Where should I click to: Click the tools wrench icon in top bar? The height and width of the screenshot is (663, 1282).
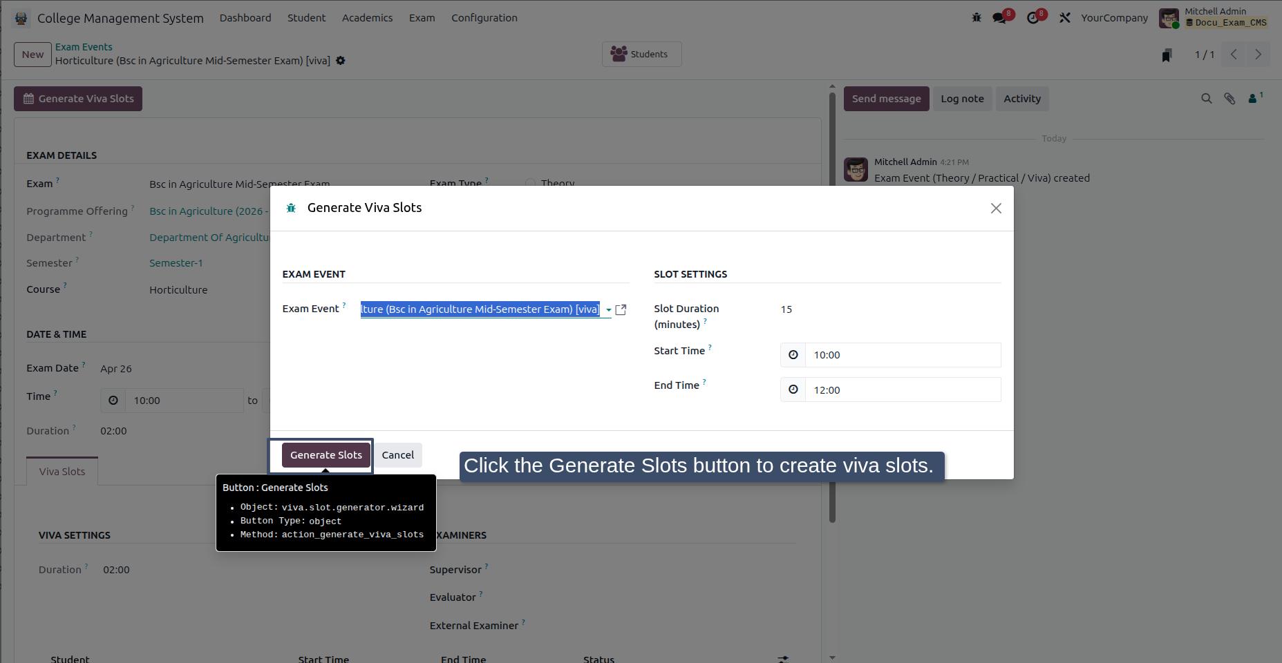tap(1065, 18)
